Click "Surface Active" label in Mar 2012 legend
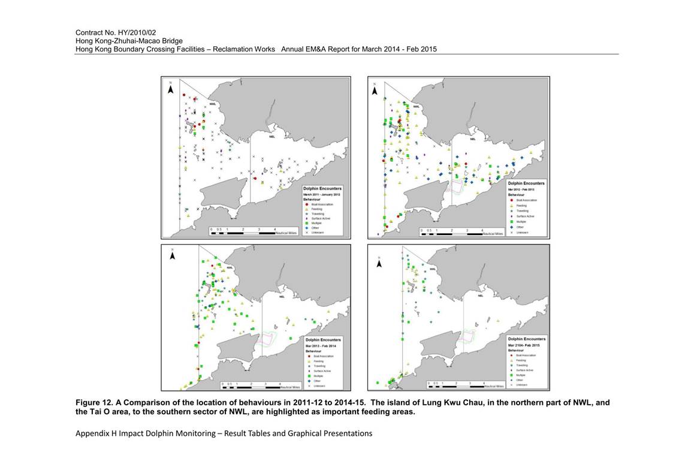Viewport: 673px width, 476px height. [526, 216]
